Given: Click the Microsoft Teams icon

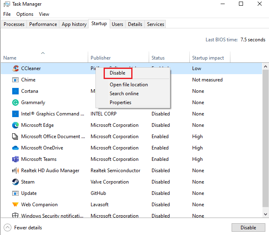Looking at the screenshot, I should [x=15, y=159].
